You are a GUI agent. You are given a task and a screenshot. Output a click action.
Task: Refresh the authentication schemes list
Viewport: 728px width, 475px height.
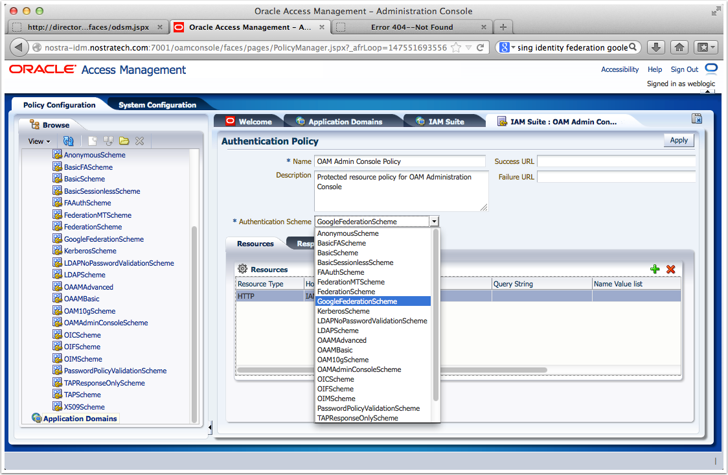[x=69, y=141]
